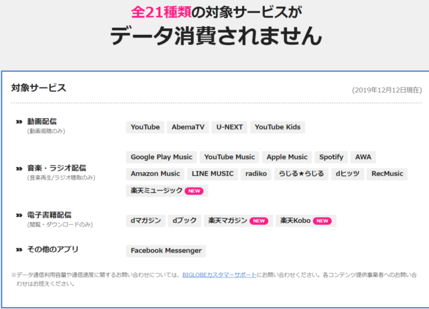Click the 音楽再生/ラジオ聴取のみ subtitle note
Image resolution: width=429 pixels, height=309 pixels.
click(x=61, y=178)
